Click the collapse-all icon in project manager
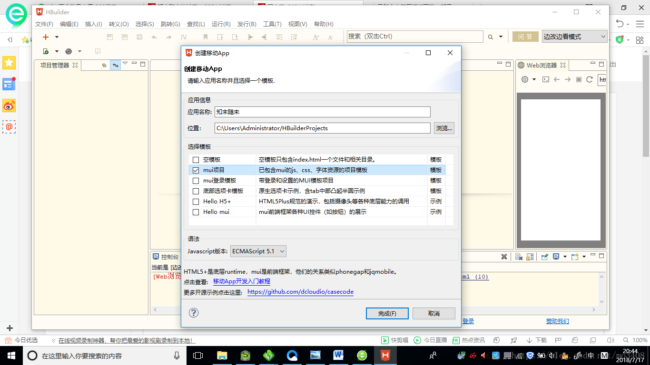Viewport: 650px width, 365px height. pos(104,65)
